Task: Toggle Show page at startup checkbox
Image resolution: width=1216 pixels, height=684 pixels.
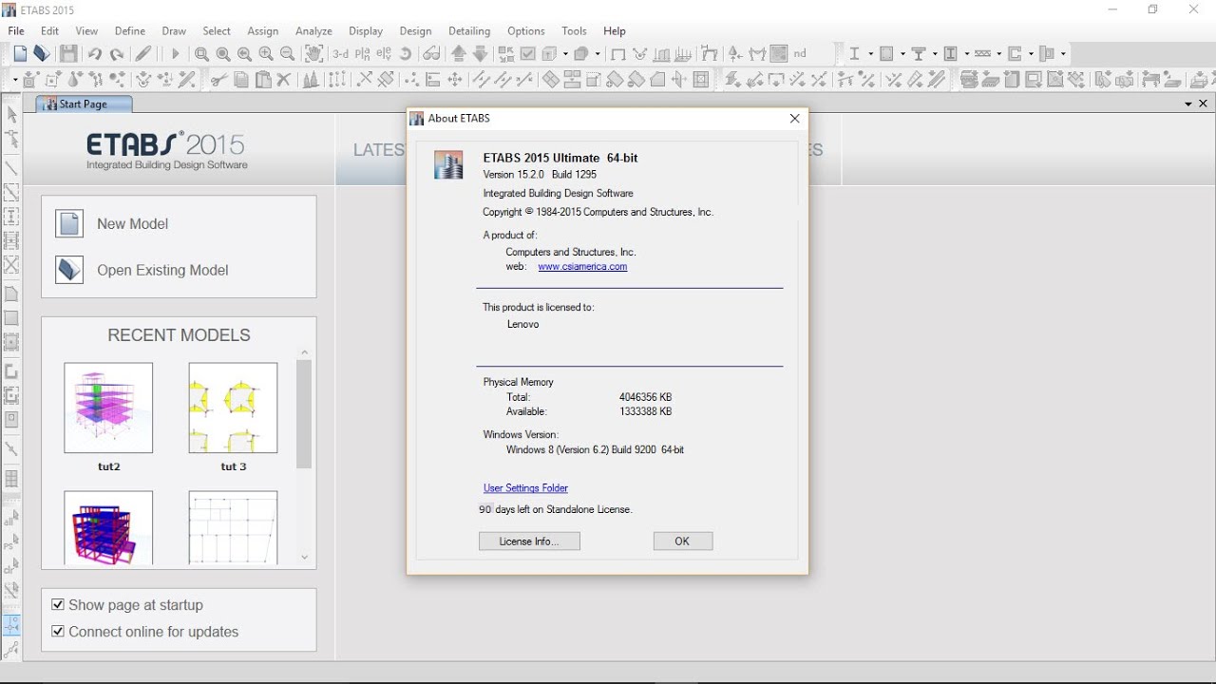Action: coord(58,604)
